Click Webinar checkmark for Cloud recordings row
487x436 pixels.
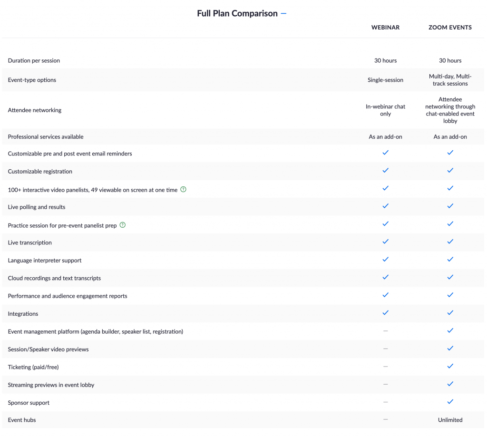click(385, 277)
